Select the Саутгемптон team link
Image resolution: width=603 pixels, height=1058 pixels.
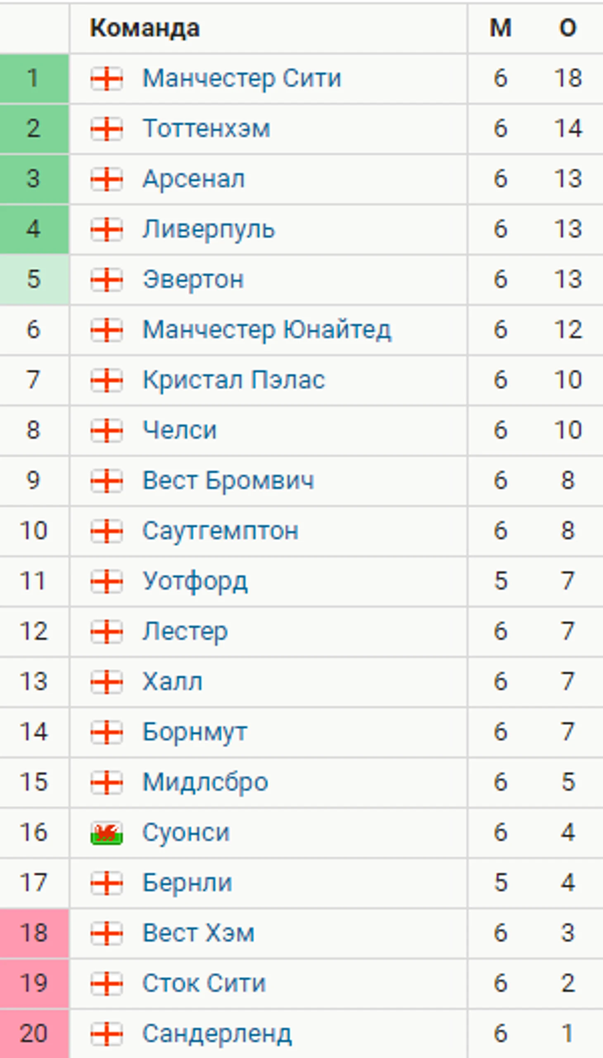click(x=220, y=531)
